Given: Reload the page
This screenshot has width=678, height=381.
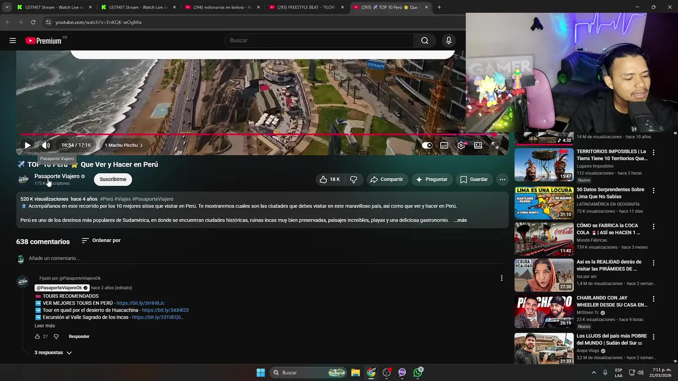Looking at the screenshot, I should coord(33,22).
